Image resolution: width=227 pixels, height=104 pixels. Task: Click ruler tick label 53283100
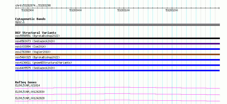point(123,10)
